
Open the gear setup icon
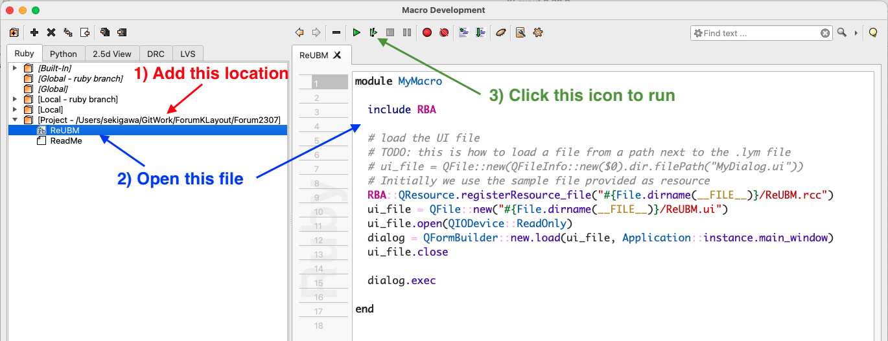point(537,32)
